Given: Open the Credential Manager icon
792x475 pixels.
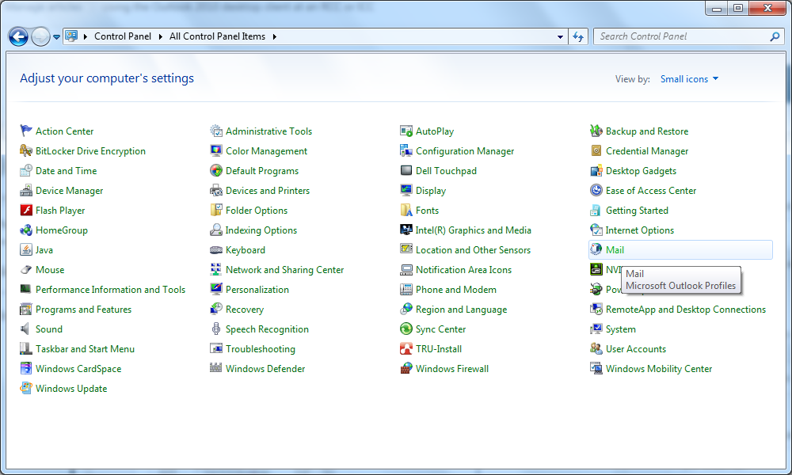Looking at the screenshot, I should click(596, 151).
